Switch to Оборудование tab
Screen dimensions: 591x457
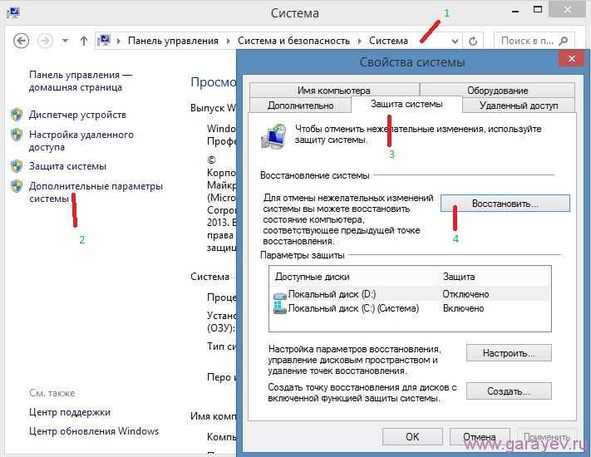pyautogui.click(x=498, y=91)
